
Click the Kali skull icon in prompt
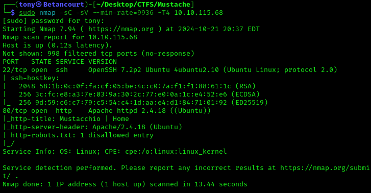[x=39, y=5]
